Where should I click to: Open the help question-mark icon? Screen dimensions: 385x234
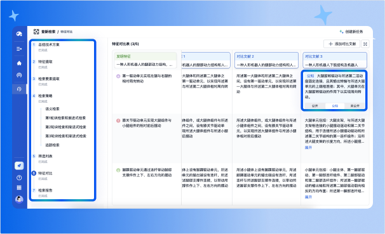(19, 178)
